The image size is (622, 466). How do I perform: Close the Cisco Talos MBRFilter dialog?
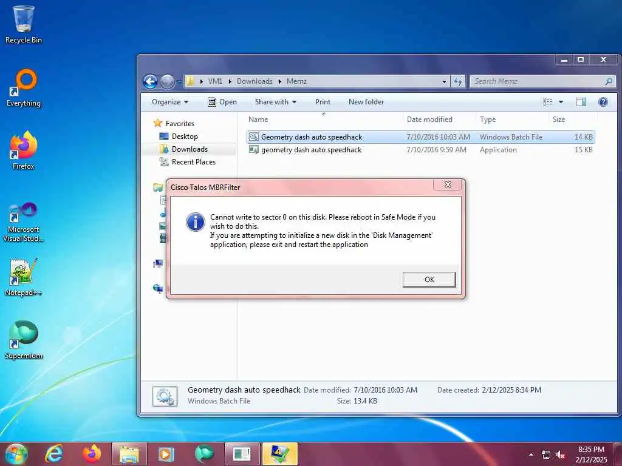coord(448,184)
